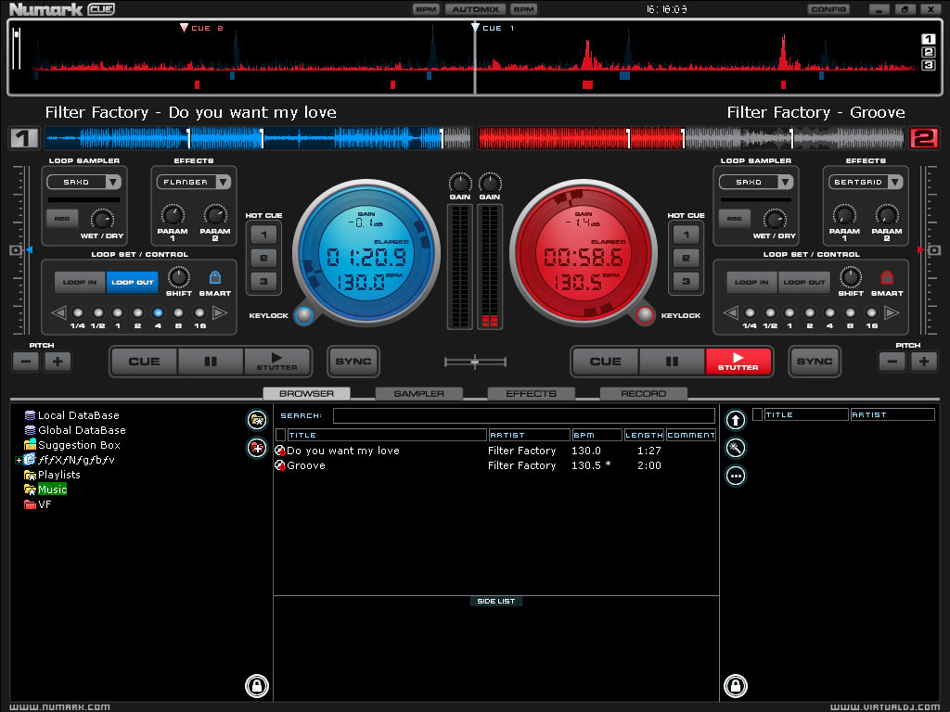Halve the loop length on deck 1
The height and width of the screenshot is (712, 950).
point(58,312)
